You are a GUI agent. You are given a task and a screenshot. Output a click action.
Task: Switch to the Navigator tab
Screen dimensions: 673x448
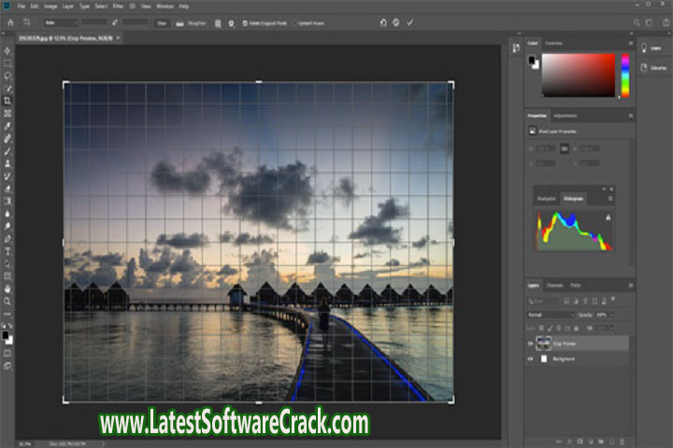(x=546, y=199)
